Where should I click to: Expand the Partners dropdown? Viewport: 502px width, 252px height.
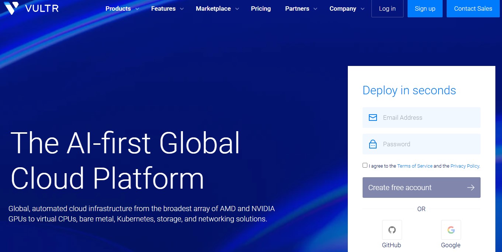pos(297,8)
